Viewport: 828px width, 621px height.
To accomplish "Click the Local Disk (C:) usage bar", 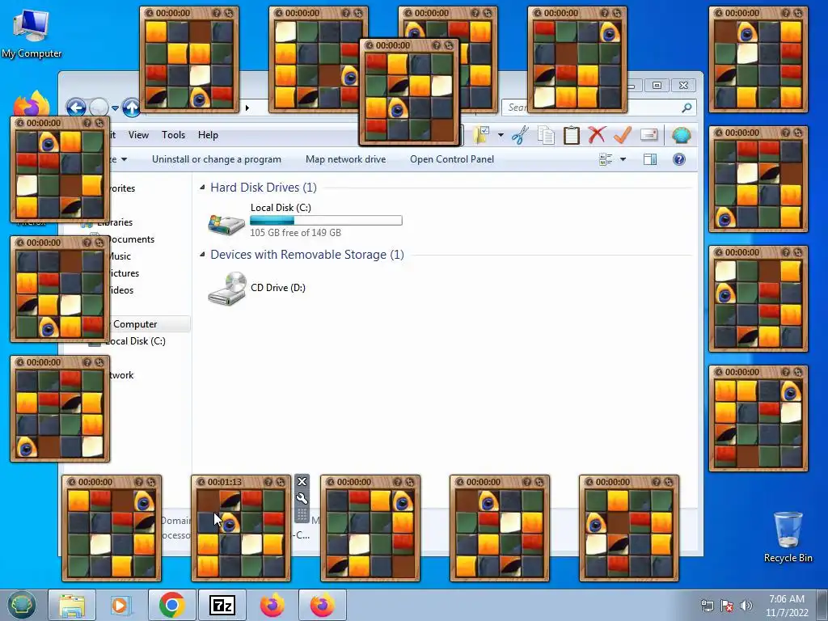I will click(326, 220).
